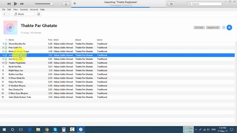Focus the Search field
The image size is (237, 133).
pos(204,4)
